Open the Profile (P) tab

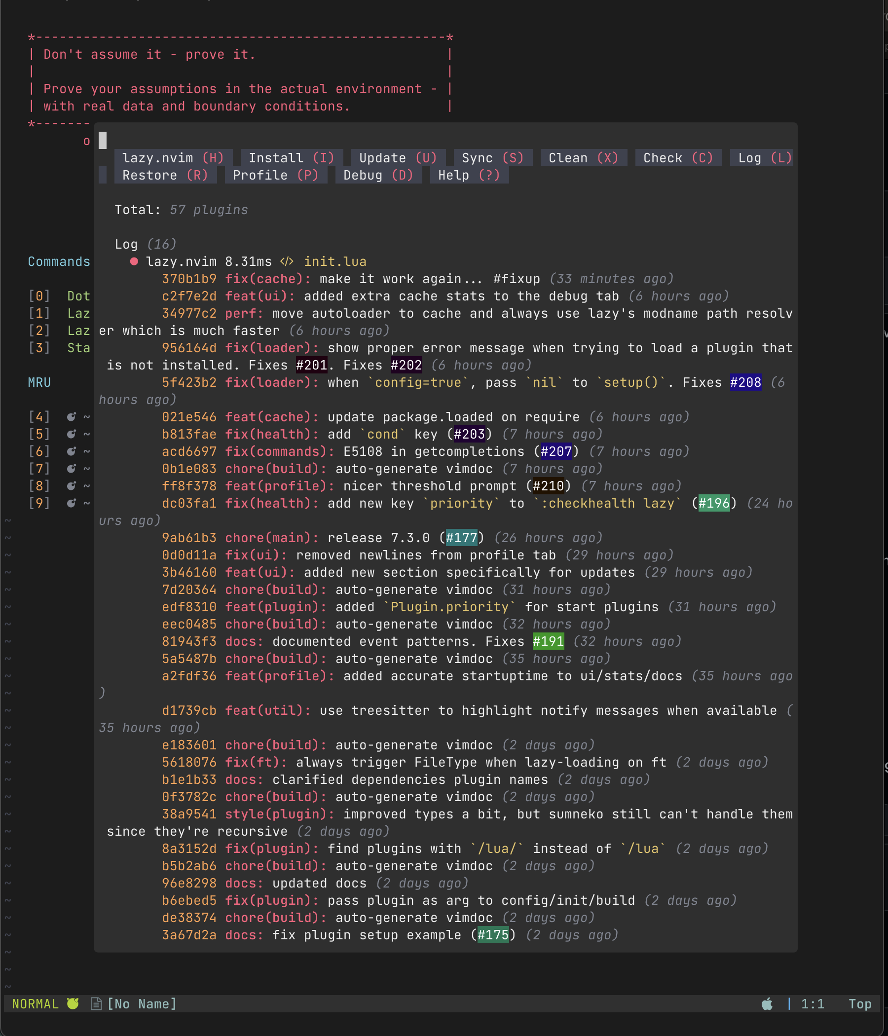276,176
